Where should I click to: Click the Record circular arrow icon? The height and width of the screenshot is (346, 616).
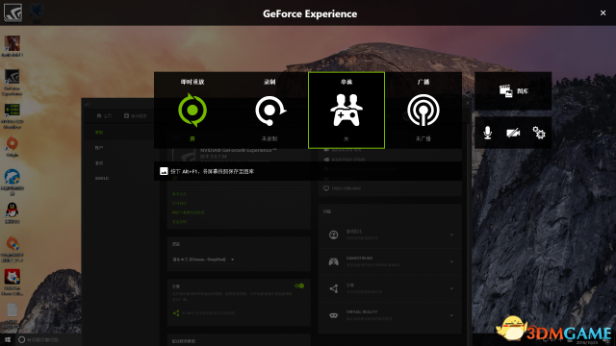point(269,111)
